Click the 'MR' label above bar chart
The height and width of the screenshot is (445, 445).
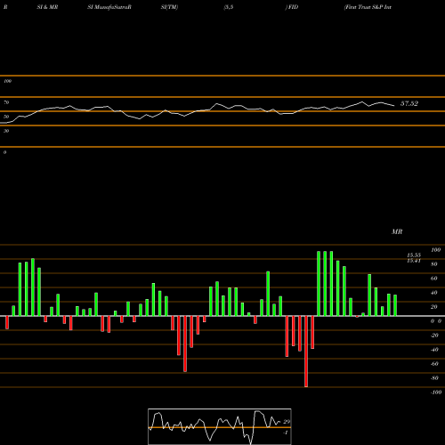(x=397, y=231)
